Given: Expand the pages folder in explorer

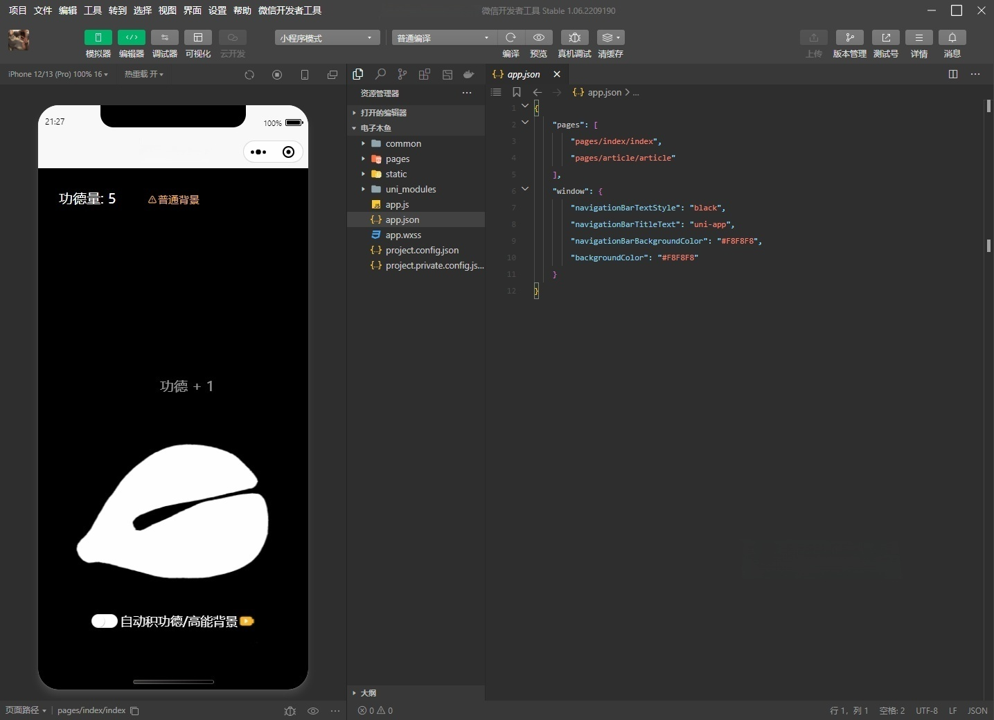Looking at the screenshot, I should click(x=398, y=159).
